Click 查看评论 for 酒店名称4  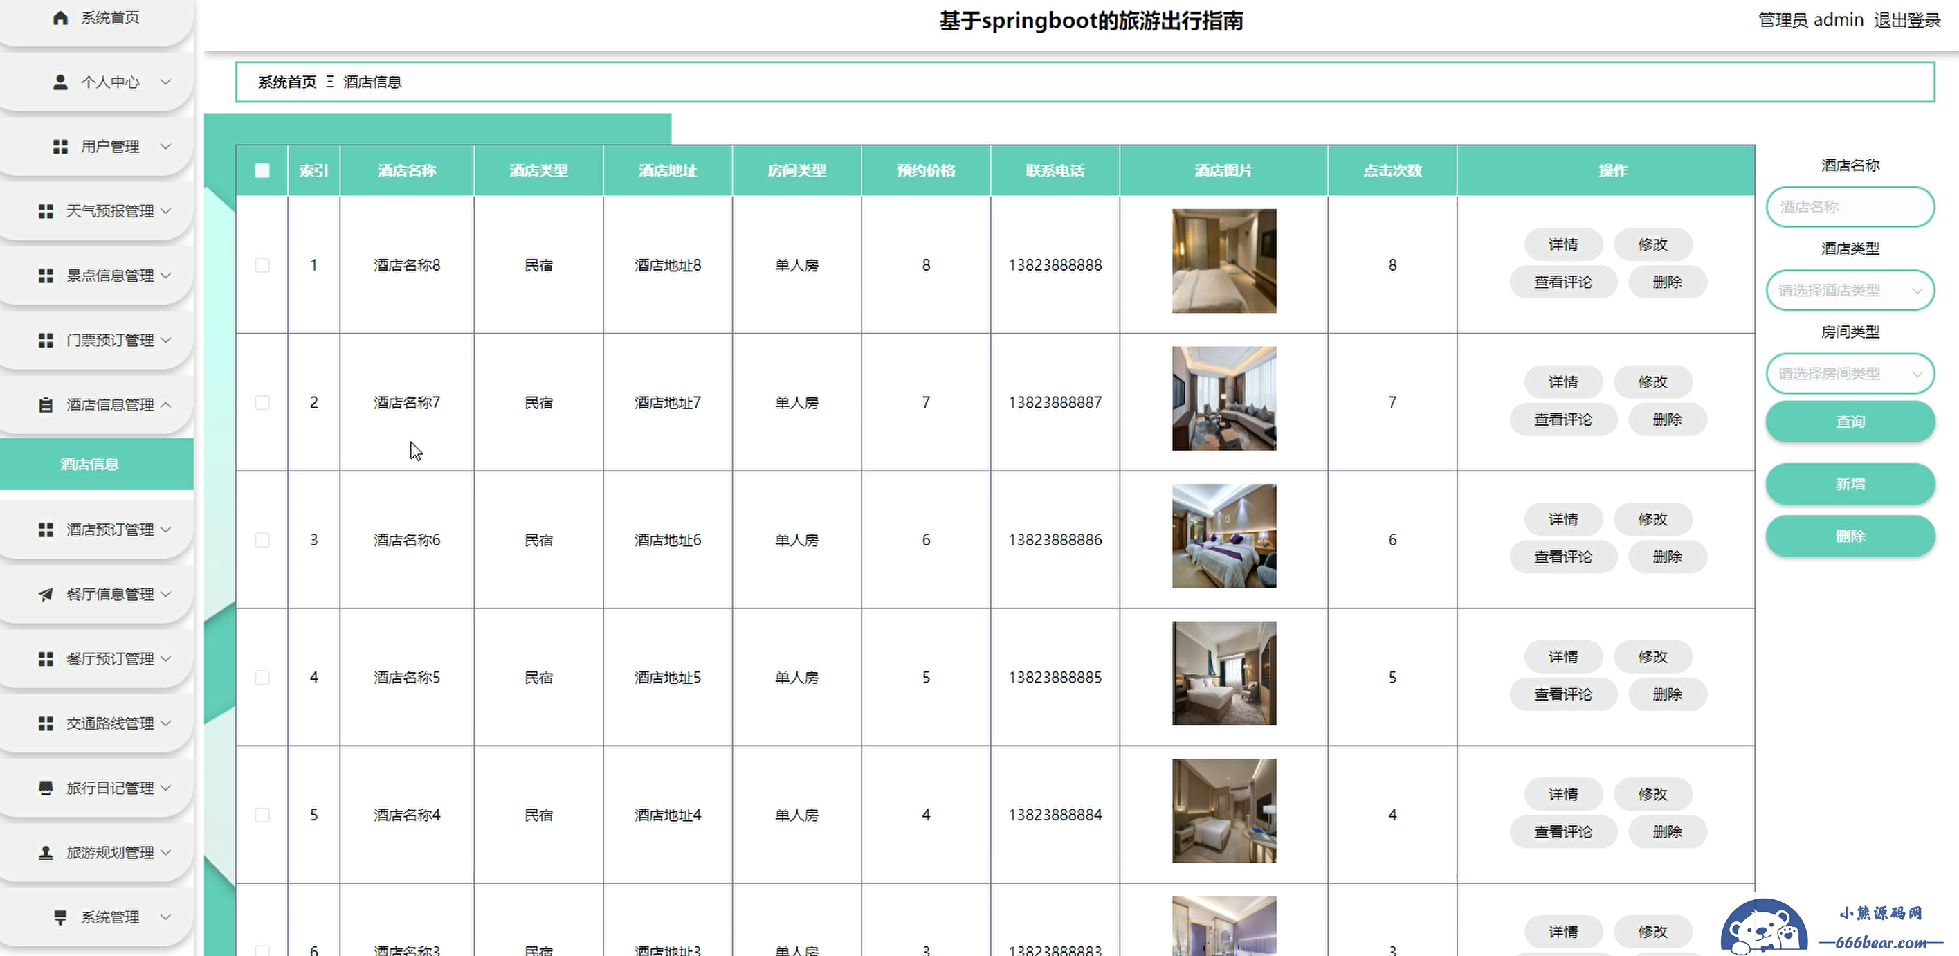pos(1564,833)
